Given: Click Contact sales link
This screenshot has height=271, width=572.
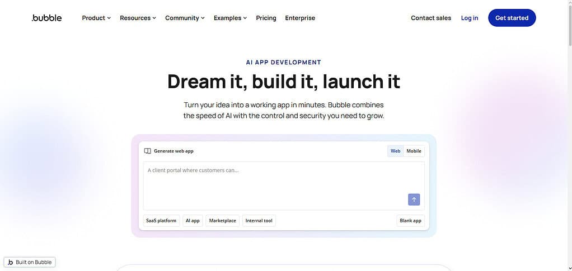Looking at the screenshot, I should coord(431,18).
